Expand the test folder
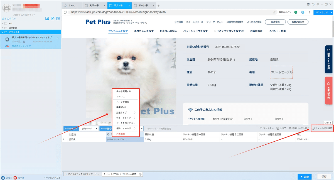Screen dimensions: 334x180 click(3, 23)
